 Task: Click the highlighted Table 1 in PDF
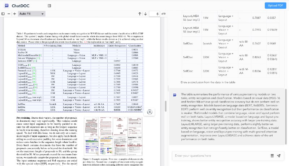coord(79,78)
